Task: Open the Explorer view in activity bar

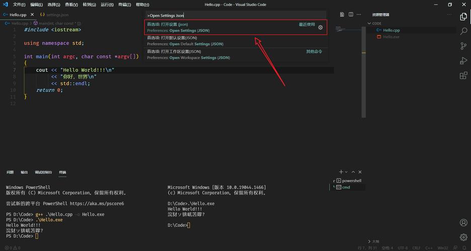Action: pos(463,17)
